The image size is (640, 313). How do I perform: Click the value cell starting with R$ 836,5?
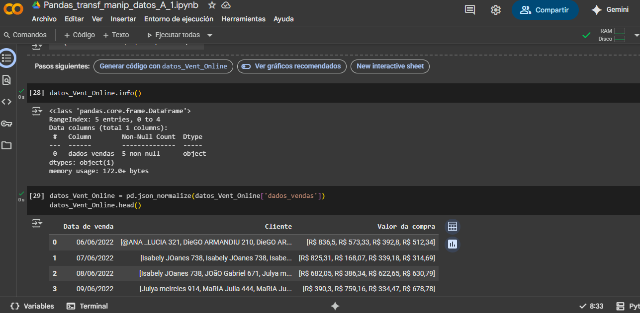[x=371, y=242]
